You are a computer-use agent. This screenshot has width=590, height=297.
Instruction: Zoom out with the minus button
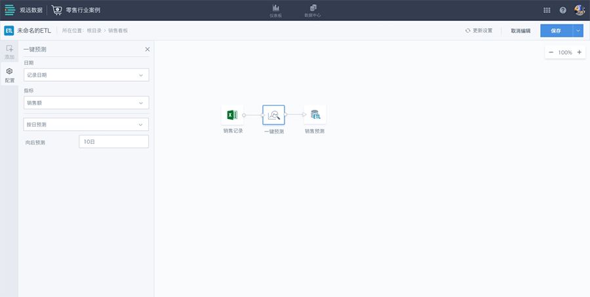pyautogui.click(x=551, y=52)
